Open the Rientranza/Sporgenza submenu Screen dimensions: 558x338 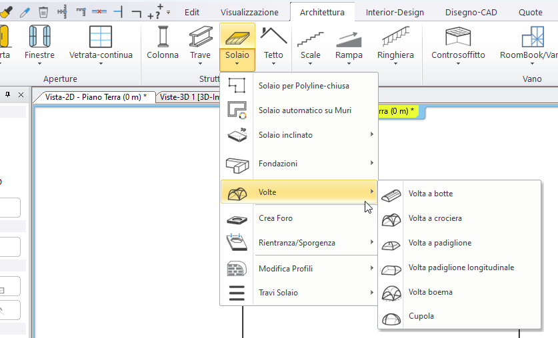(x=299, y=243)
